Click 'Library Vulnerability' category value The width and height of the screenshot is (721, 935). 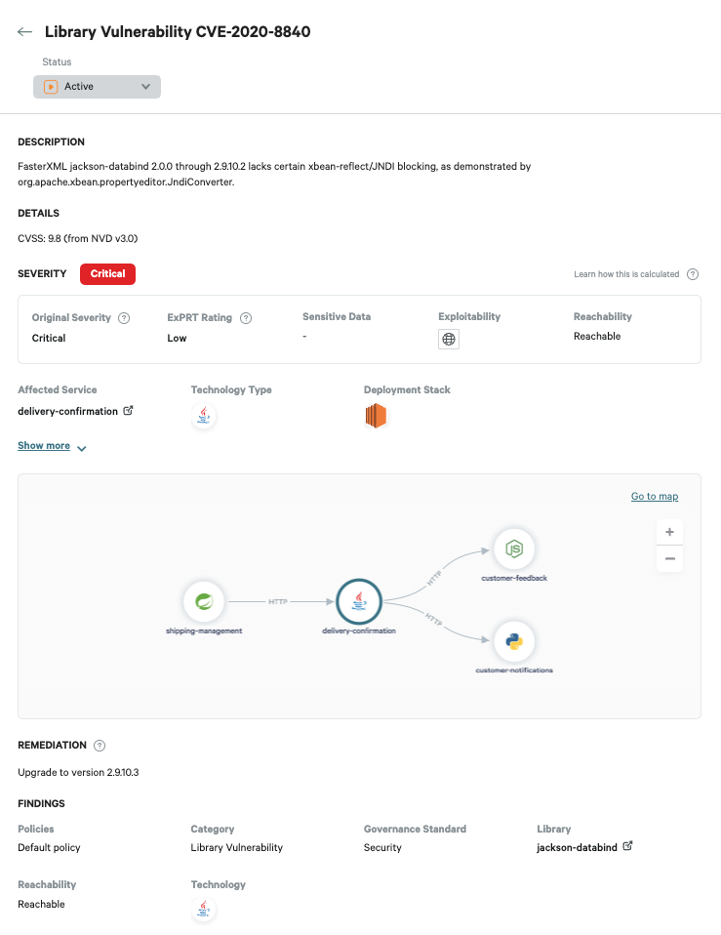coord(236,847)
